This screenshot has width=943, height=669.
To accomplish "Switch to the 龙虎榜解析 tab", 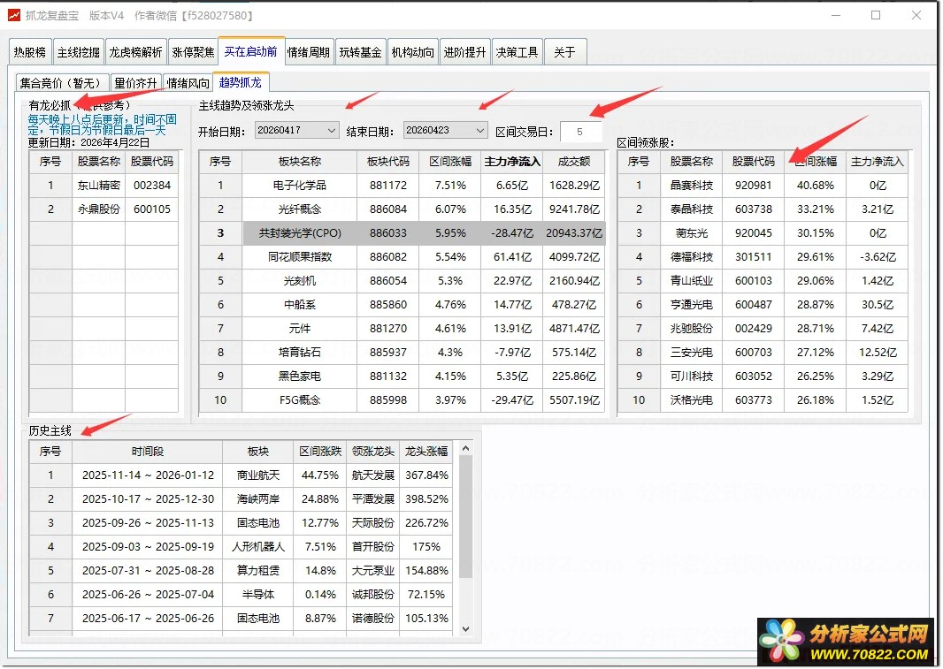I will coord(135,53).
